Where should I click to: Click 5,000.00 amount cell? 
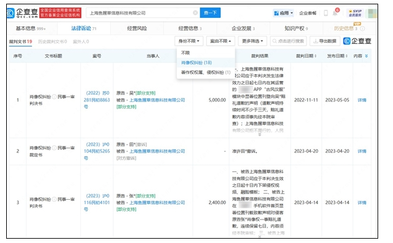coord(217,100)
